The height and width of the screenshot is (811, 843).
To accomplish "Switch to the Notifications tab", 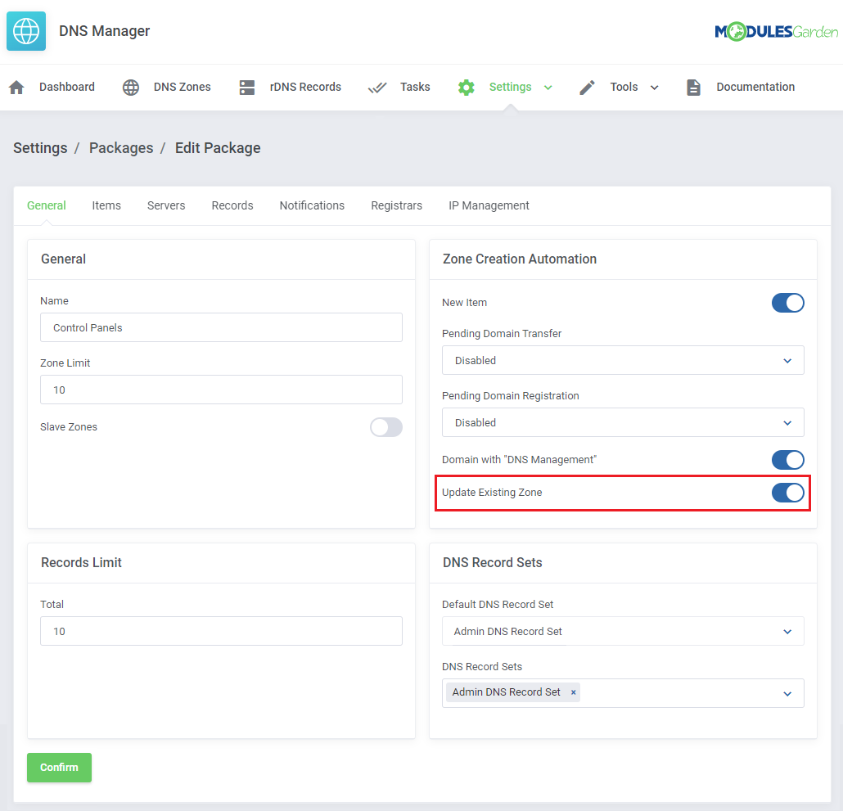I will click(312, 205).
